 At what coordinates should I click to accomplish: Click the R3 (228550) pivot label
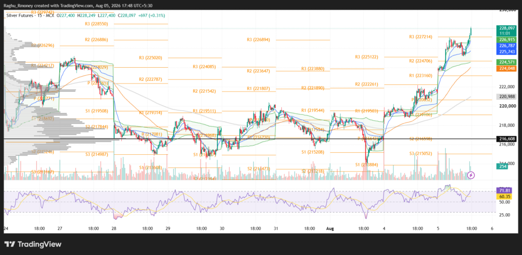coord(96,24)
